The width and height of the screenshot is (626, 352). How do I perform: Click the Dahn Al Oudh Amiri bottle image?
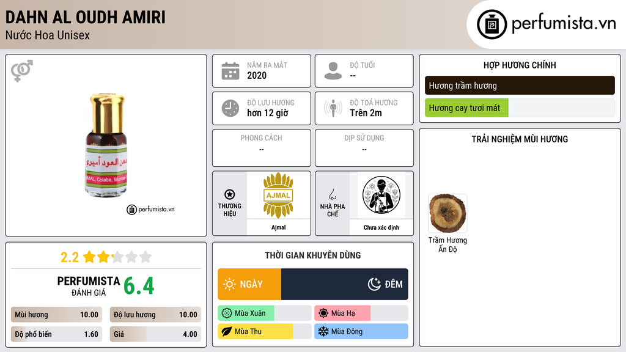106,145
